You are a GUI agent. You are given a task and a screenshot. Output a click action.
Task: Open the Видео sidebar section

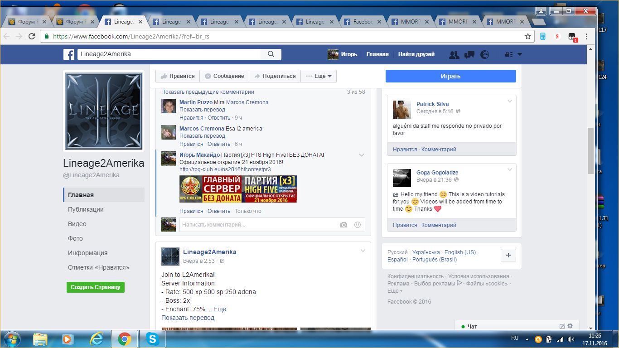click(x=77, y=224)
